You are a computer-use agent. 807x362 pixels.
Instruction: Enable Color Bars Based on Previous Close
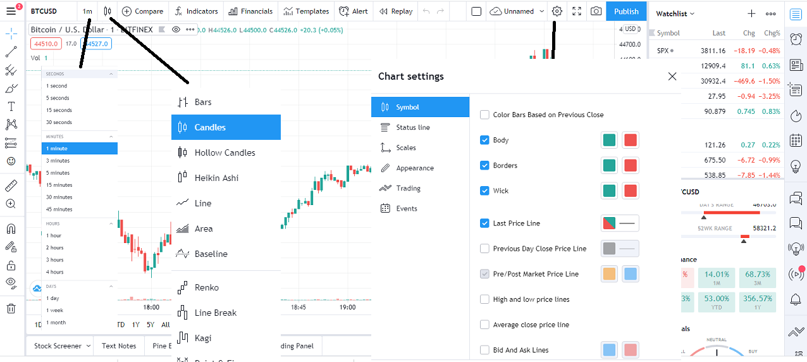(484, 115)
